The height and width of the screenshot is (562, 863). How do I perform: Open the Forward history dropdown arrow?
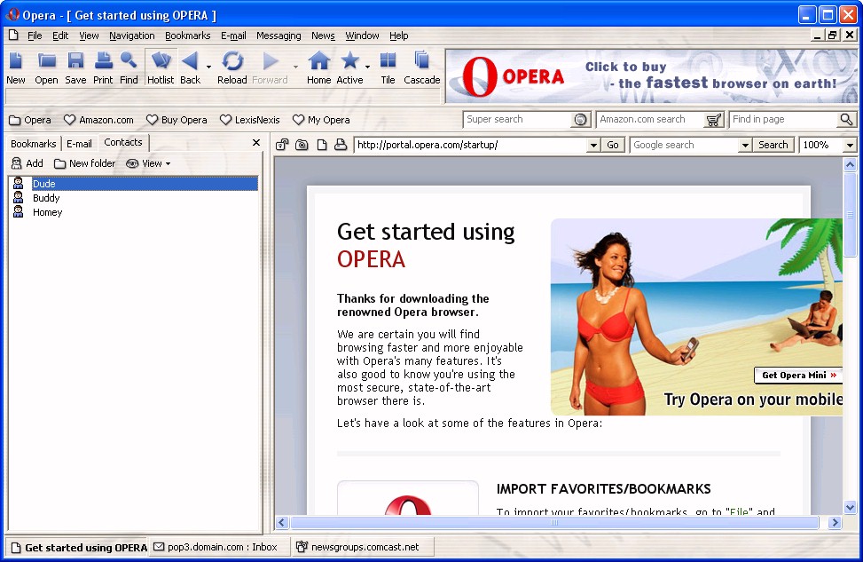point(295,67)
